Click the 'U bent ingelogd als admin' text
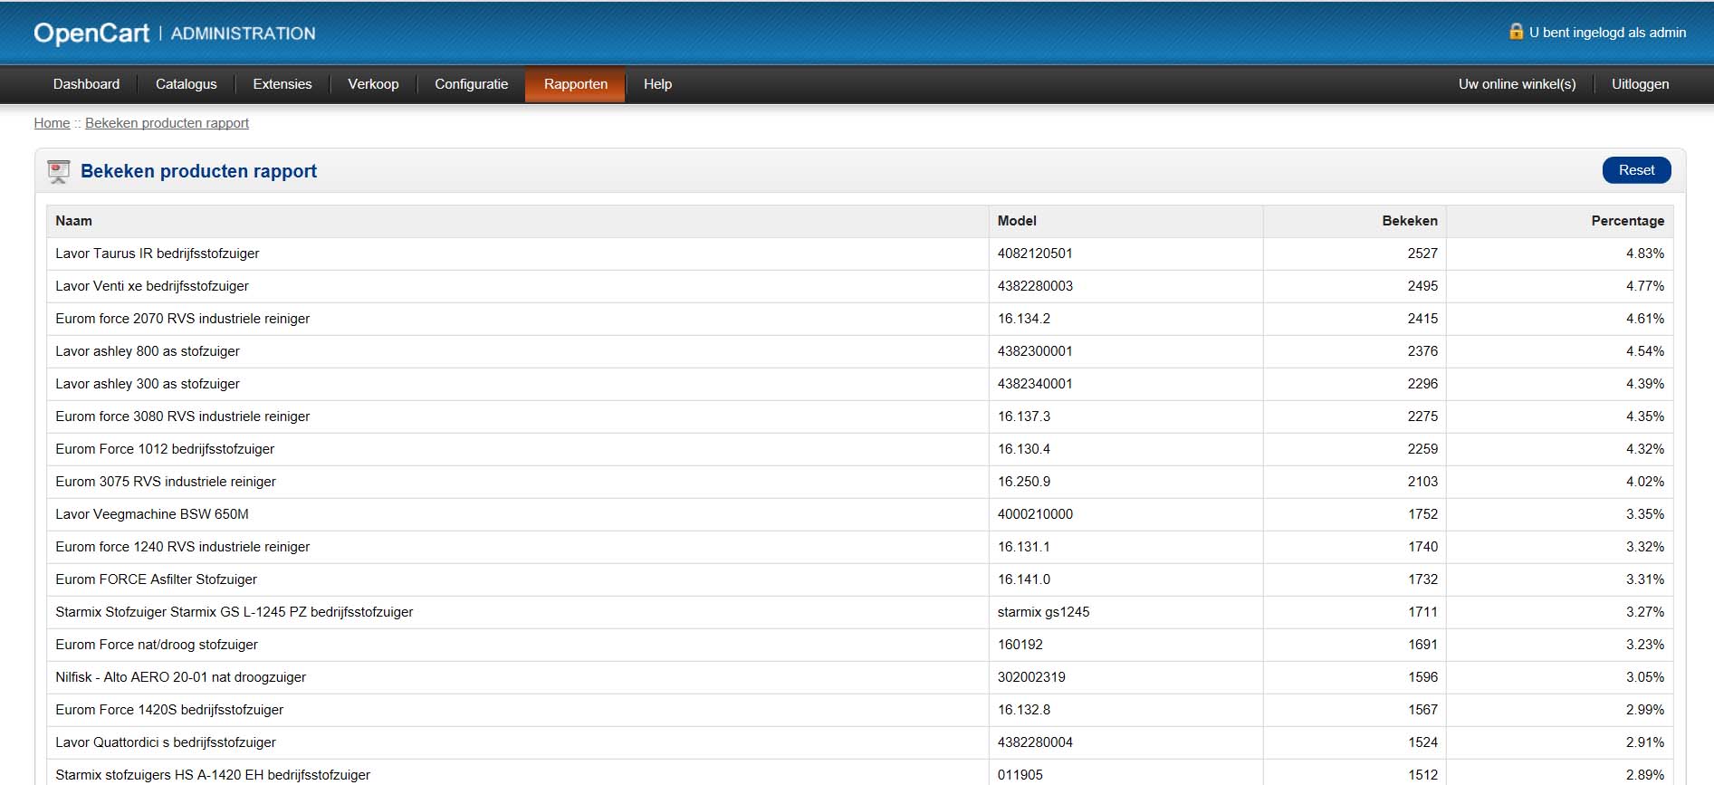The width and height of the screenshot is (1714, 785). coord(1607,33)
